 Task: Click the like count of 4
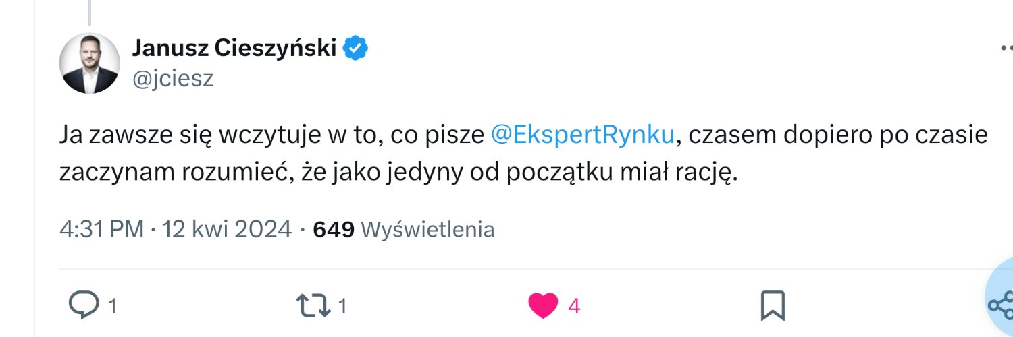pyautogui.click(x=574, y=307)
